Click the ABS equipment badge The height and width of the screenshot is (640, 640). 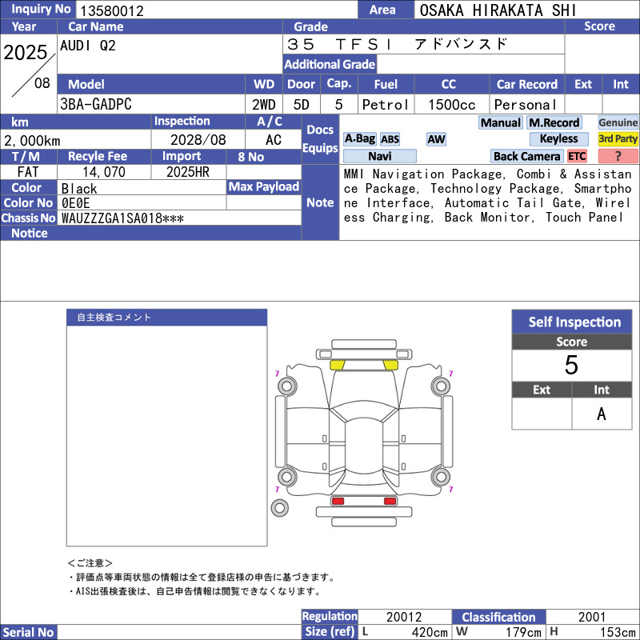(390, 139)
